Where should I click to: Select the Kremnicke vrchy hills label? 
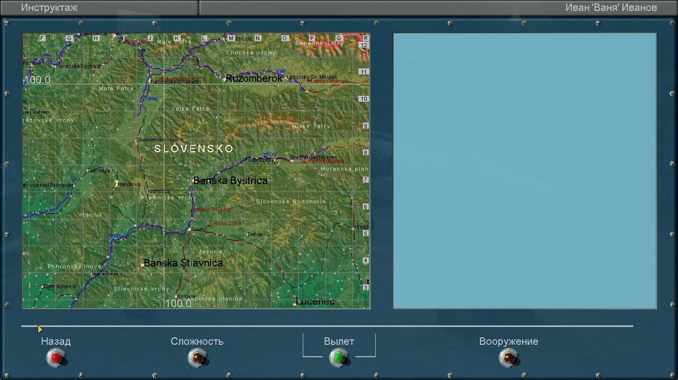(x=169, y=197)
